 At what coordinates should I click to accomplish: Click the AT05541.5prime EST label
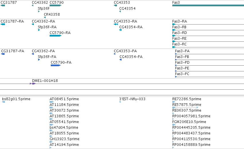[64, 122]
